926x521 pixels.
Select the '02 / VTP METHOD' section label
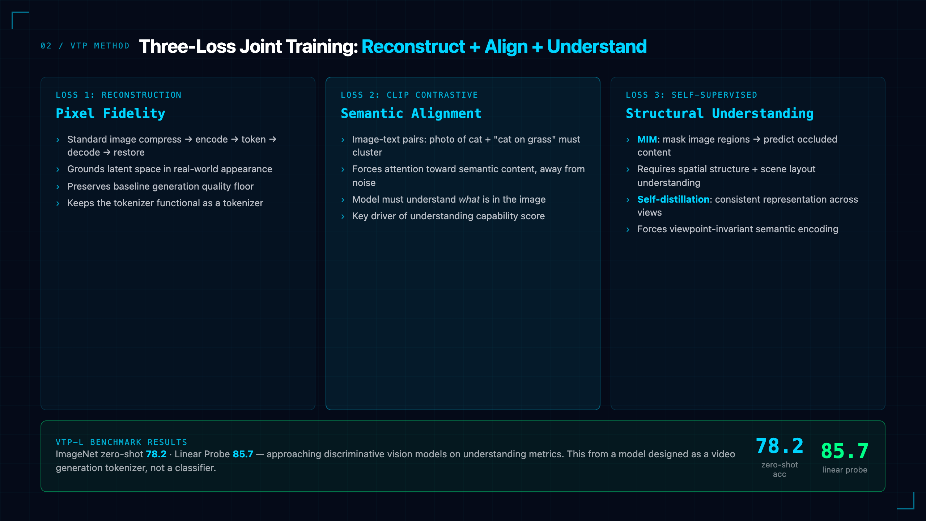(x=85, y=46)
